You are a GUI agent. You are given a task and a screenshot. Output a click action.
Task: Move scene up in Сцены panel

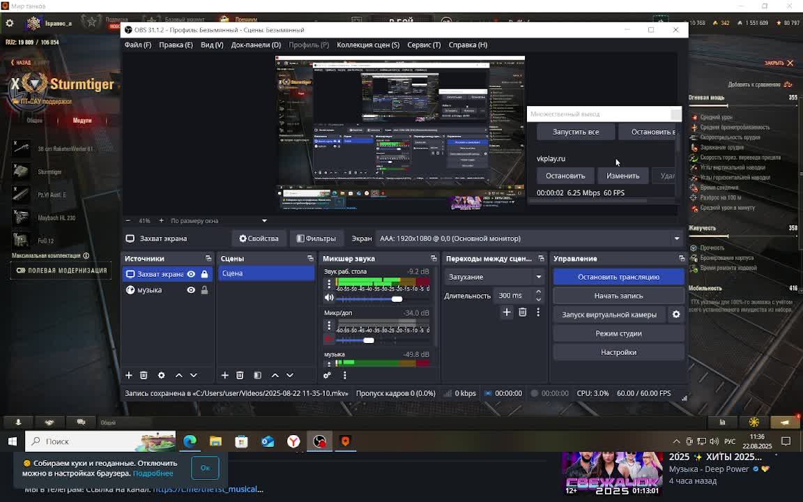tap(275, 376)
